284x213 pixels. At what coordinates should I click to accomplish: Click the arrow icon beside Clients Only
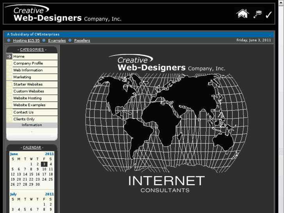9,119
